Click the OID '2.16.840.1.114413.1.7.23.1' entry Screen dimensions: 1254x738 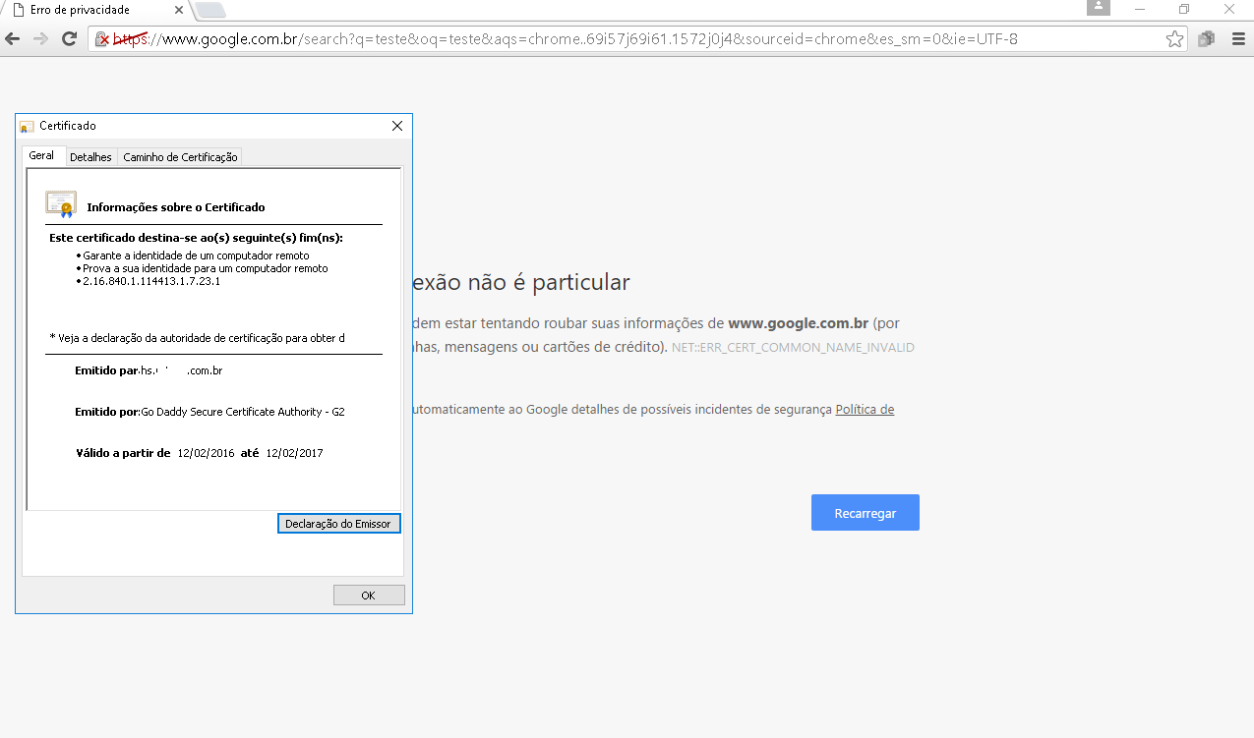(151, 281)
